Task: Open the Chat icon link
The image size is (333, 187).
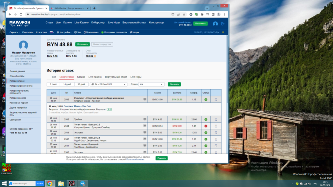Action: point(77,32)
